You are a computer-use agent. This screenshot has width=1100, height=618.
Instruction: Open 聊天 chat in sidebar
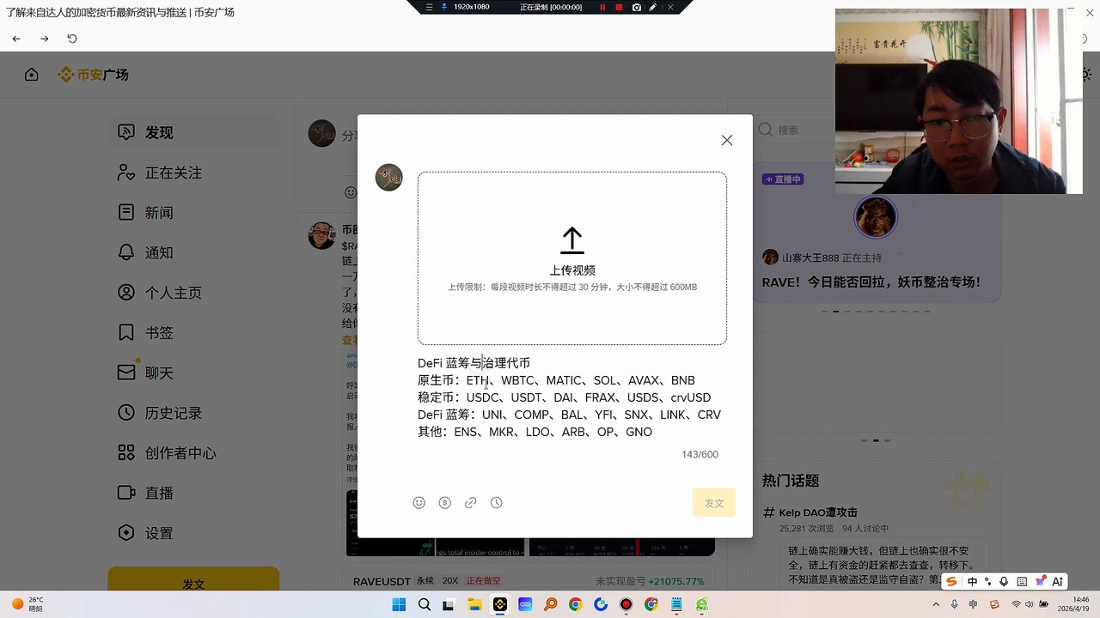click(x=193, y=373)
